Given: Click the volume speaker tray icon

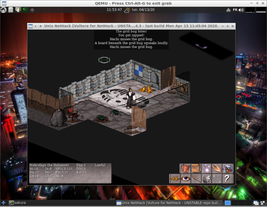Looking at the screenshot, I should pos(241,10).
